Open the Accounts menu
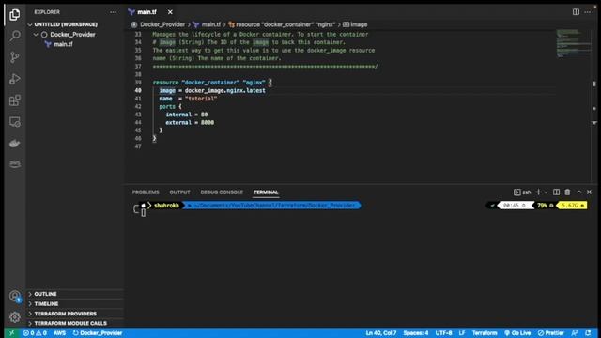Screen dimensions: 601x338 [x=15, y=296]
